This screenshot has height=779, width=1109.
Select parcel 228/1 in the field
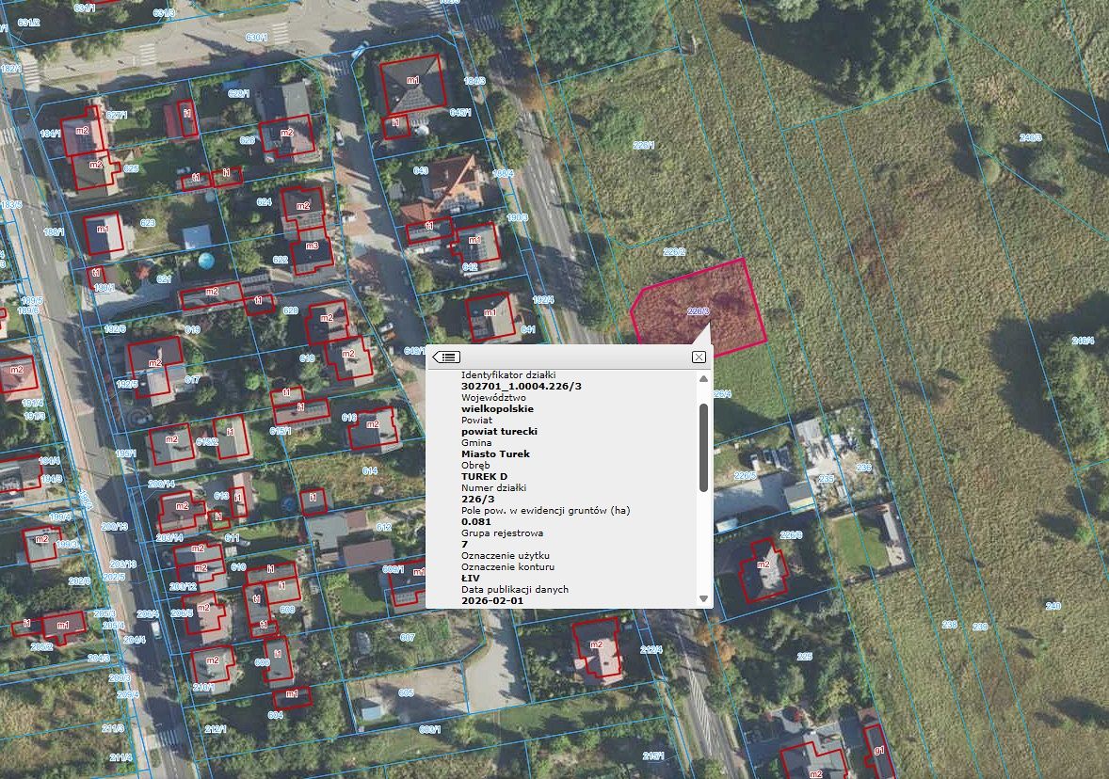644,145
